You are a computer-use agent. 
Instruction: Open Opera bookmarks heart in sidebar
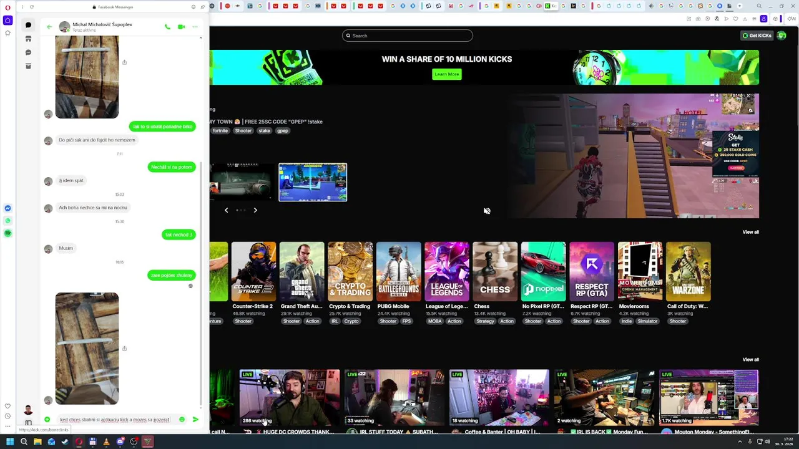point(7,406)
